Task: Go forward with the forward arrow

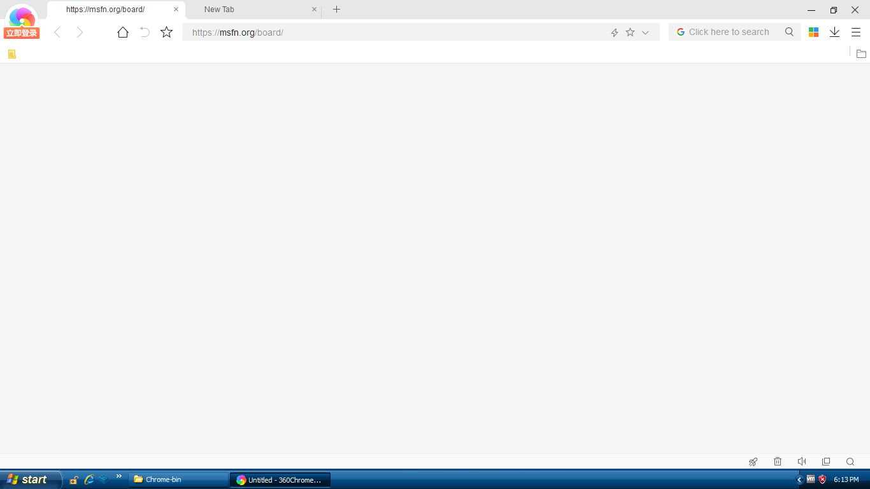Action: 80,32
